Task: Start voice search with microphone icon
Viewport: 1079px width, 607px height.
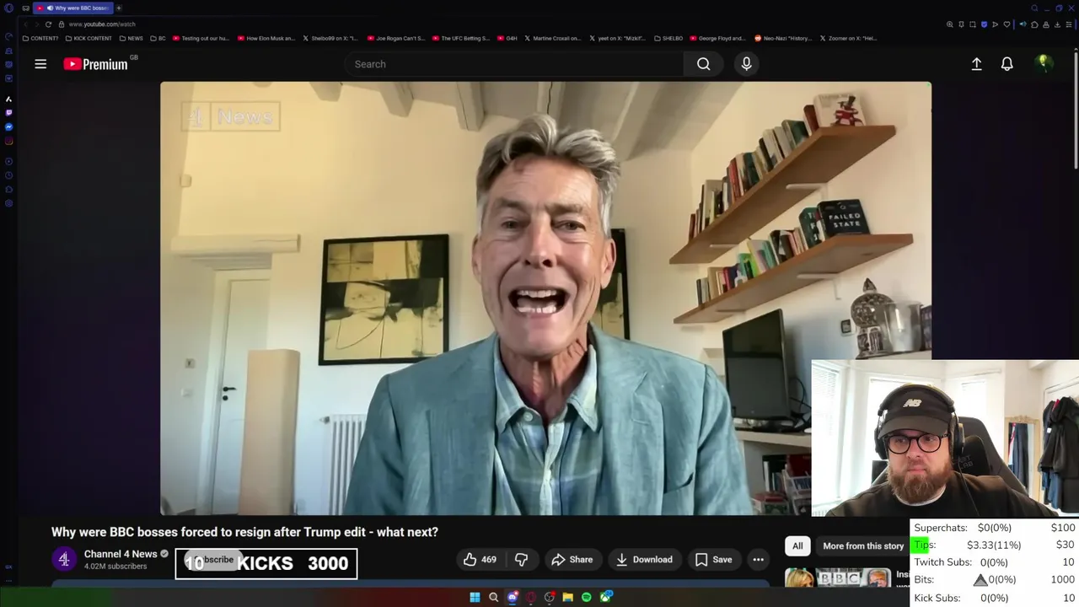Action: click(x=746, y=64)
